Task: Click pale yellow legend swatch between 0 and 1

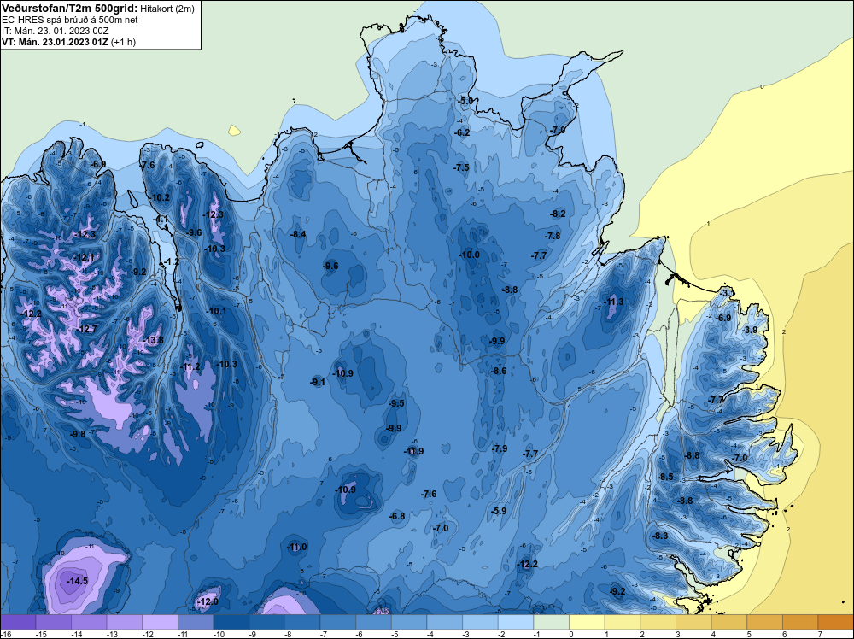Action: [x=587, y=622]
